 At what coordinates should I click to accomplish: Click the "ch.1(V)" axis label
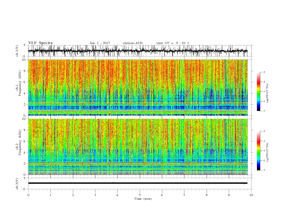[x=17, y=51]
